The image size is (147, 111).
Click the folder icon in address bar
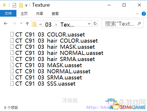34,24
